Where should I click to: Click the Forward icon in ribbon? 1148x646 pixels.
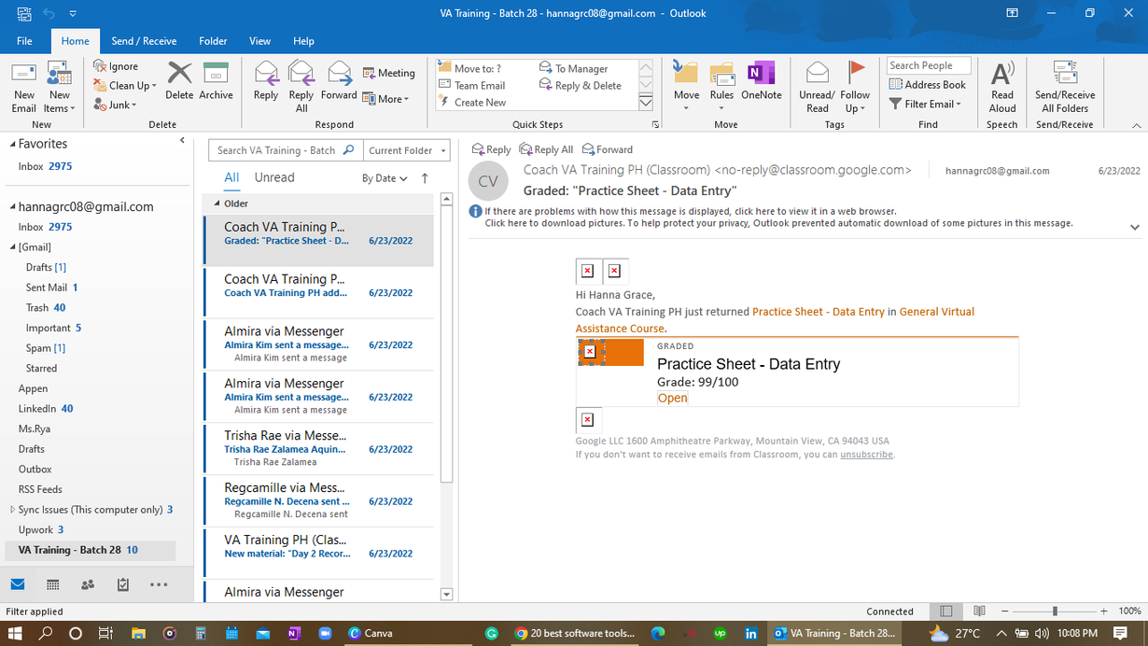tap(339, 81)
